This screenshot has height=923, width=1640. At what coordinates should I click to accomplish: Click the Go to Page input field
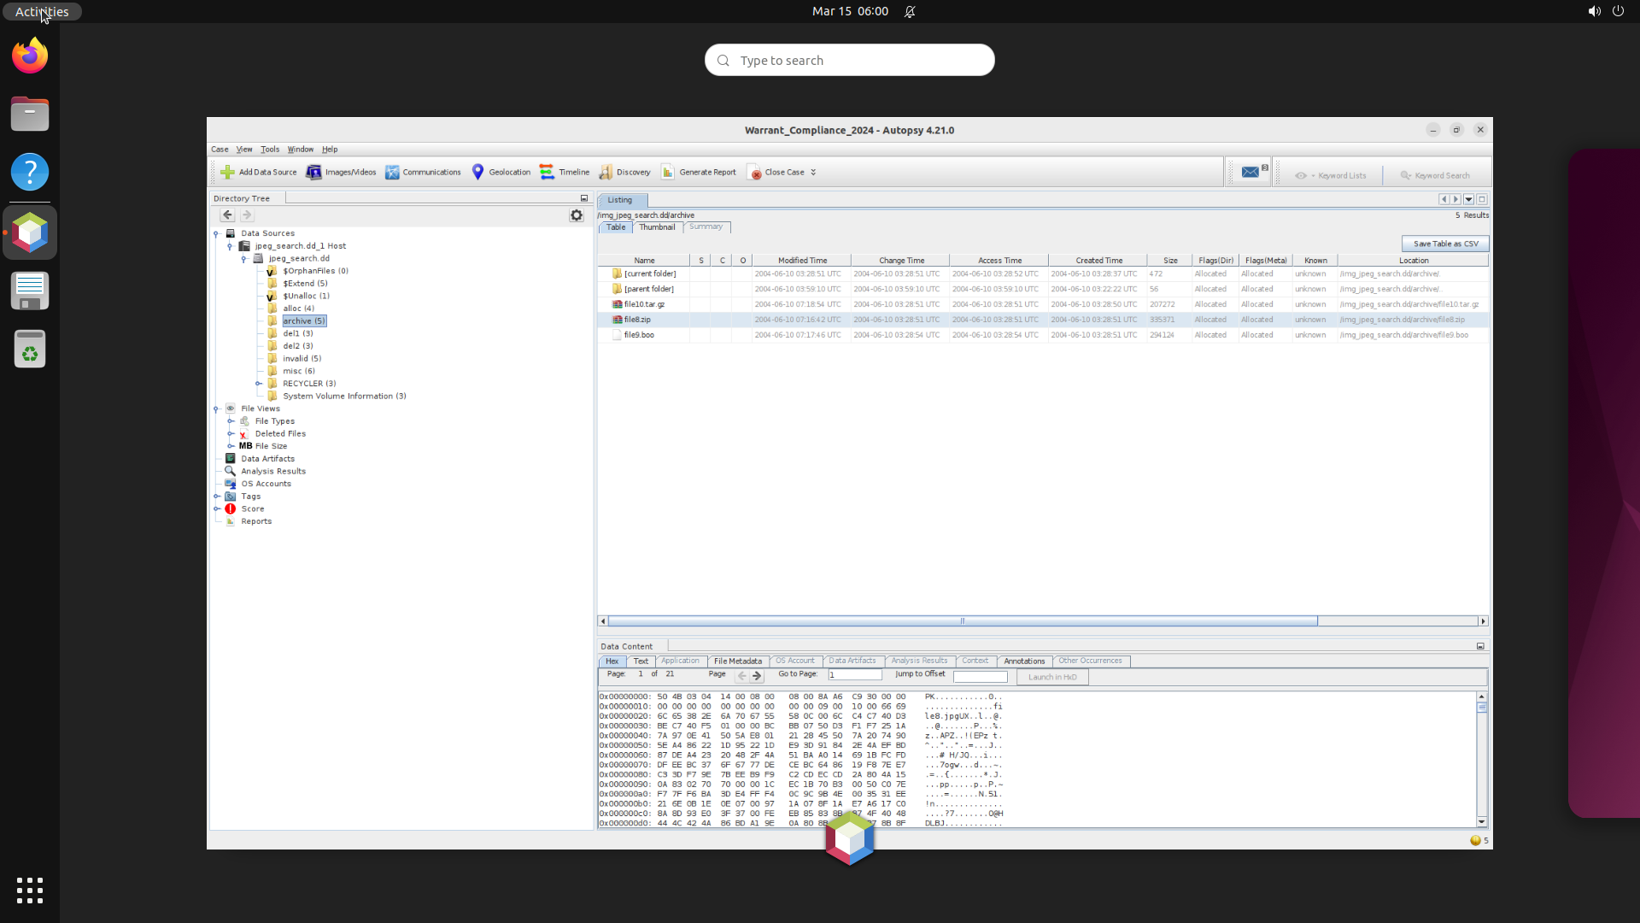pos(854,675)
